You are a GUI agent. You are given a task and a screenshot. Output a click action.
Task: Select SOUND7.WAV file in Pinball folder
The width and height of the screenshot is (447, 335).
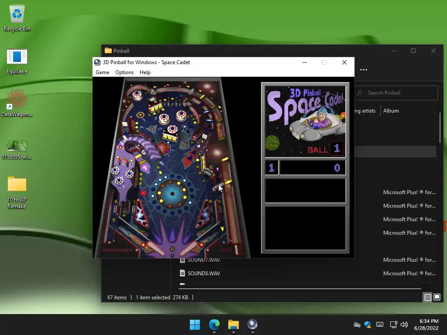click(204, 260)
